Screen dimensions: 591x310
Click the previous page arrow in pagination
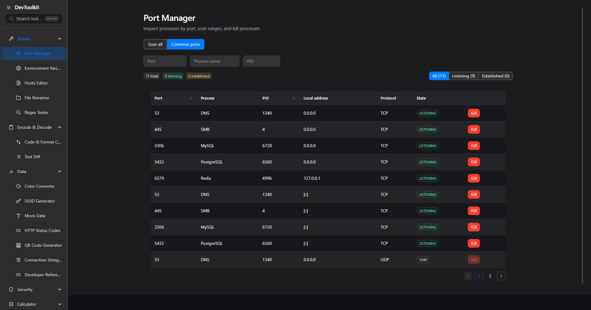(x=468, y=276)
